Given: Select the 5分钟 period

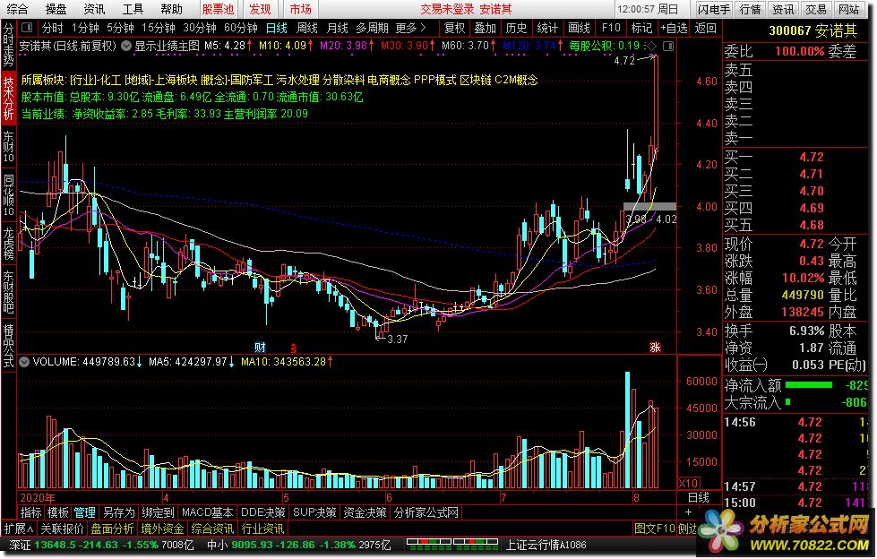Looking at the screenshot, I should pyautogui.click(x=120, y=28).
